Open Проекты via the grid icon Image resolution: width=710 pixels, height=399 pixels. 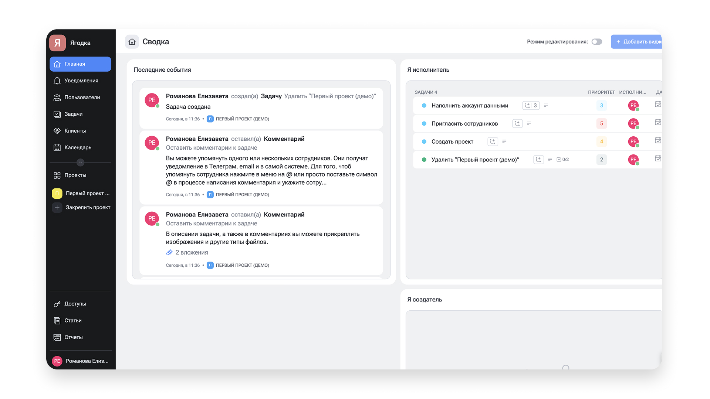pyautogui.click(x=57, y=175)
